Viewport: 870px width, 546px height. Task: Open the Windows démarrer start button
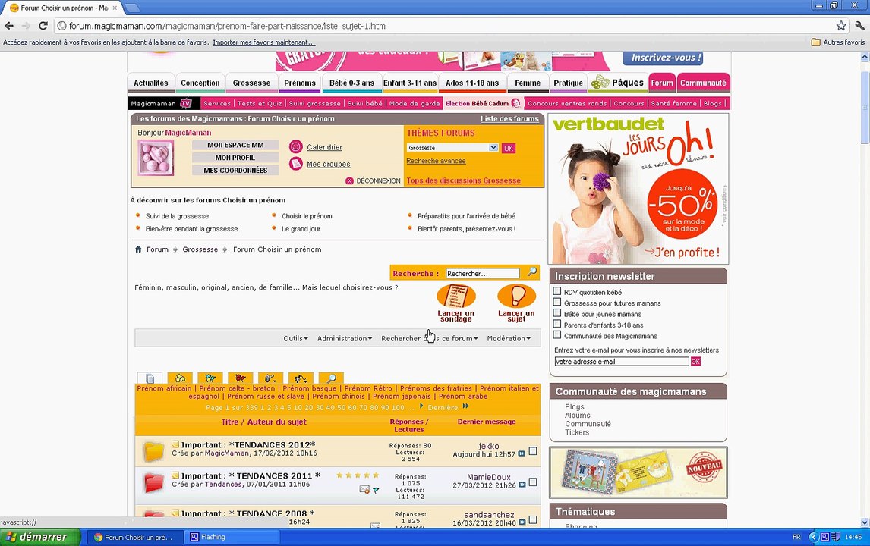(x=40, y=537)
